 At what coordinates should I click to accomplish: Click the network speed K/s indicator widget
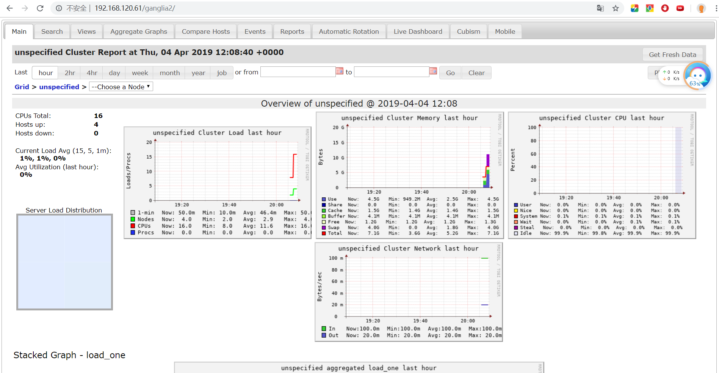point(671,76)
